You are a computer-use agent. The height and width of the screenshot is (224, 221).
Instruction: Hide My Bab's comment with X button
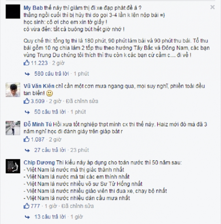[213, 7]
